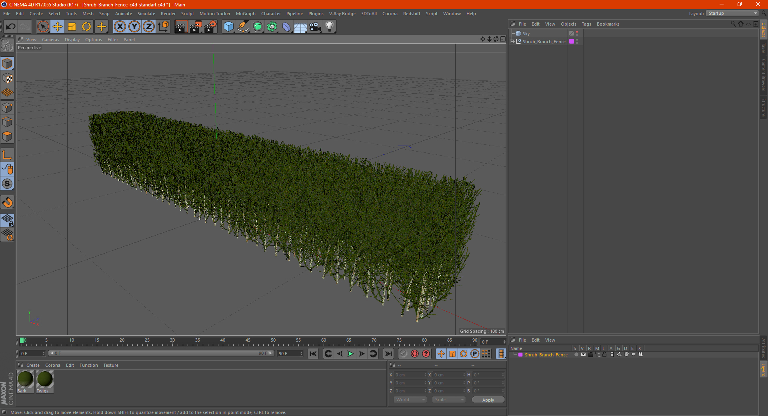
Task: Activate the Rotate tool in top toolbar
Action: coord(86,27)
